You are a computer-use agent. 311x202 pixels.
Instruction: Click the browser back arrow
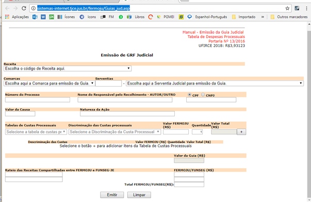[x=7, y=8]
